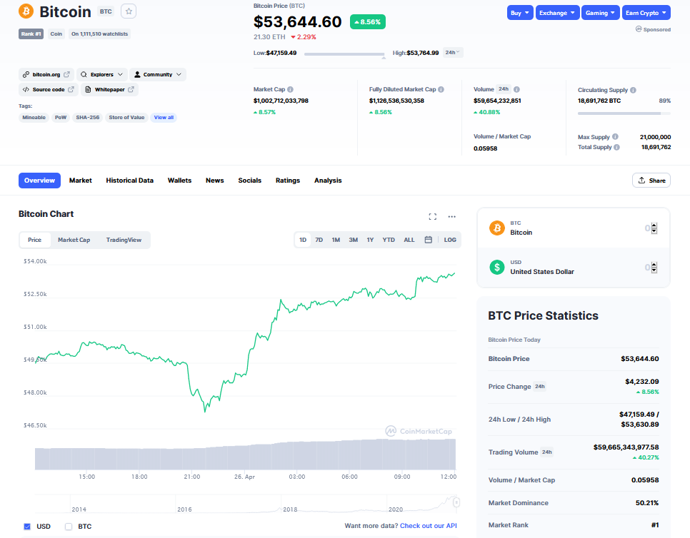Click the Source code brackets icon
This screenshot has width=690, height=538.
(26, 89)
